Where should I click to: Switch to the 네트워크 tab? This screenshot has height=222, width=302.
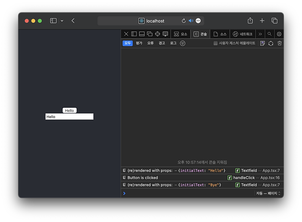pyautogui.click(x=242, y=34)
